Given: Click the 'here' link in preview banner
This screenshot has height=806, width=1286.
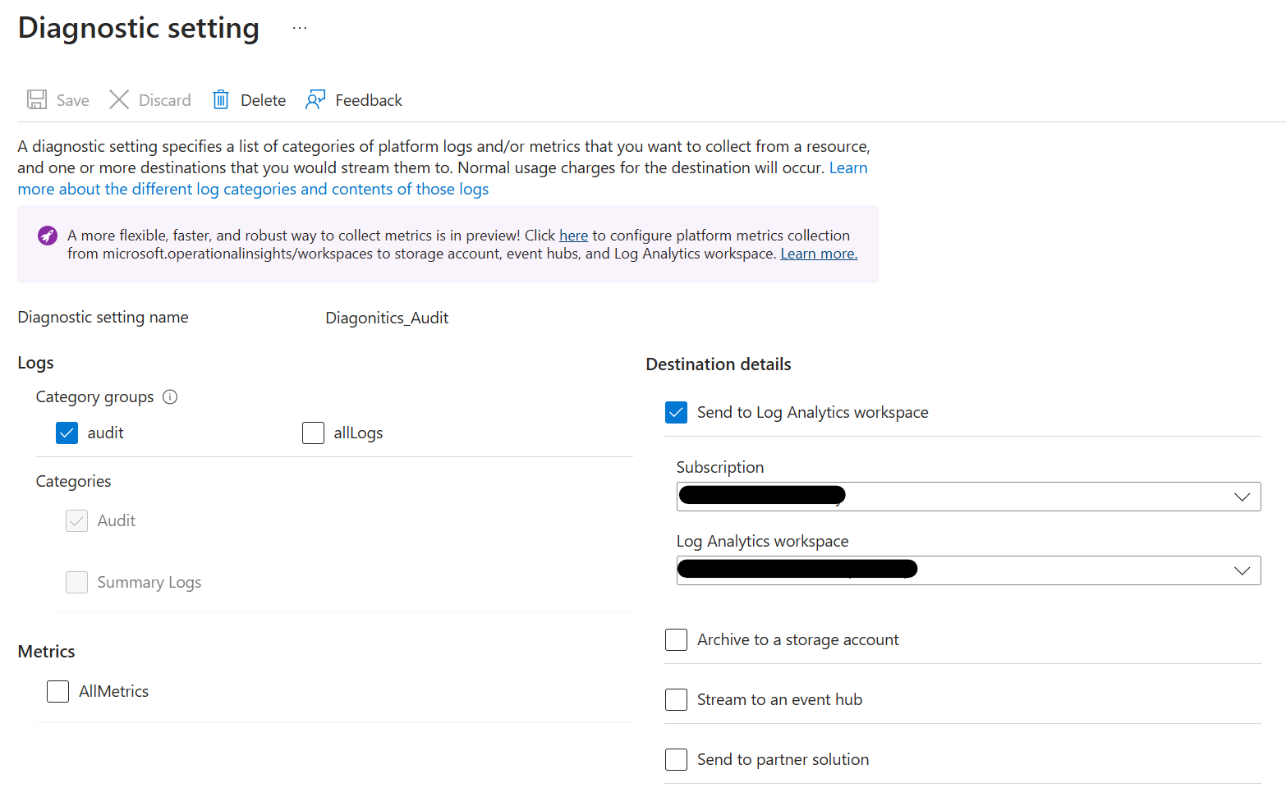Looking at the screenshot, I should [x=573, y=236].
